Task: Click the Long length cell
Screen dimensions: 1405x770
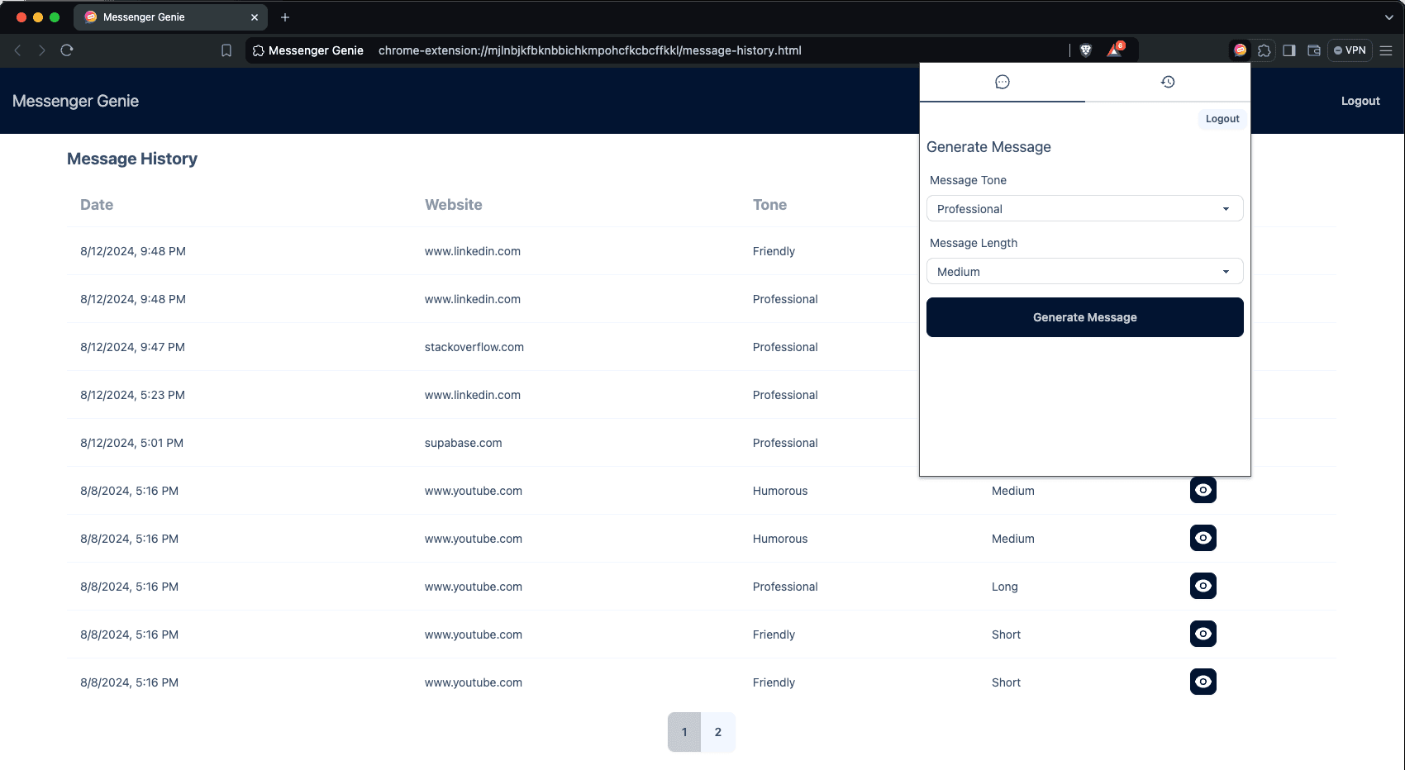Action: pos(1005,587)
